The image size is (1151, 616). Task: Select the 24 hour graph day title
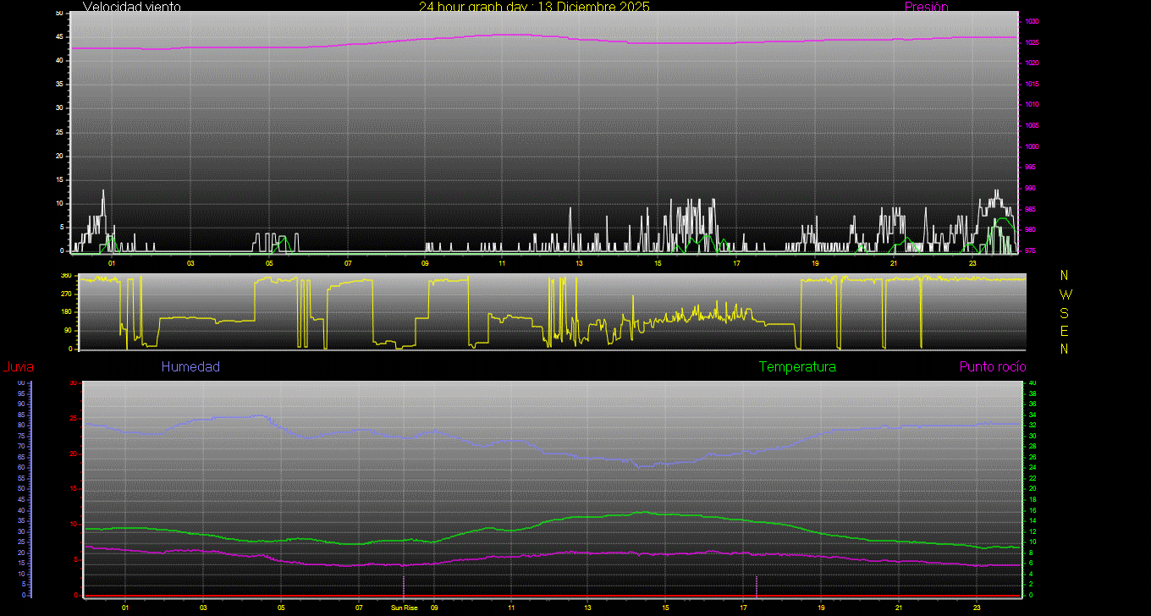pyautogui.click(x=534, y=7)
